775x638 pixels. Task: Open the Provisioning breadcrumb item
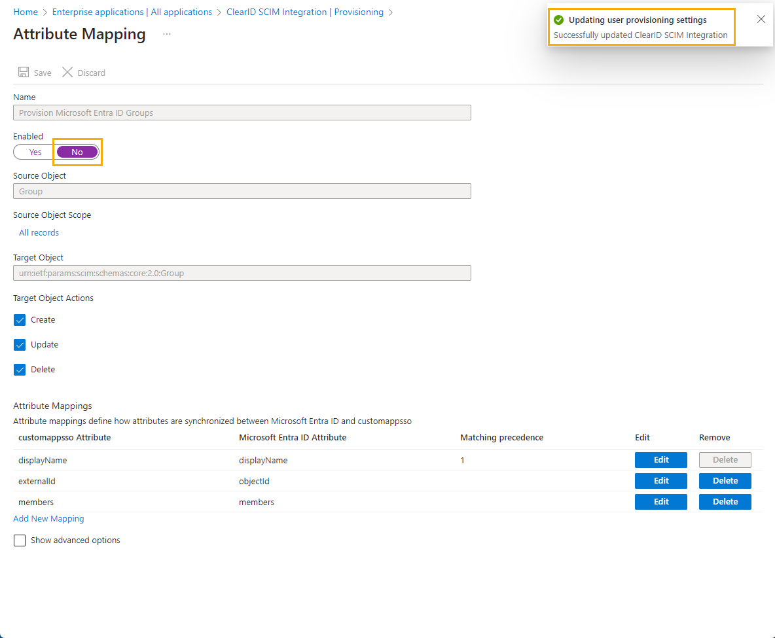(x=359, y=11)
